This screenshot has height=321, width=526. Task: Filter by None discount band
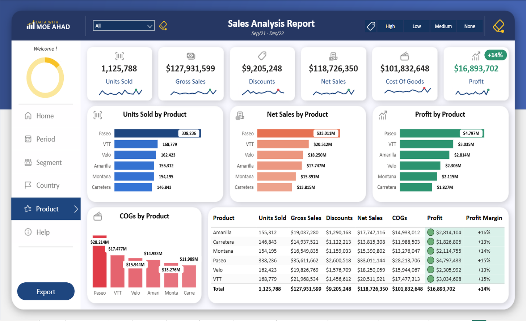470,26
